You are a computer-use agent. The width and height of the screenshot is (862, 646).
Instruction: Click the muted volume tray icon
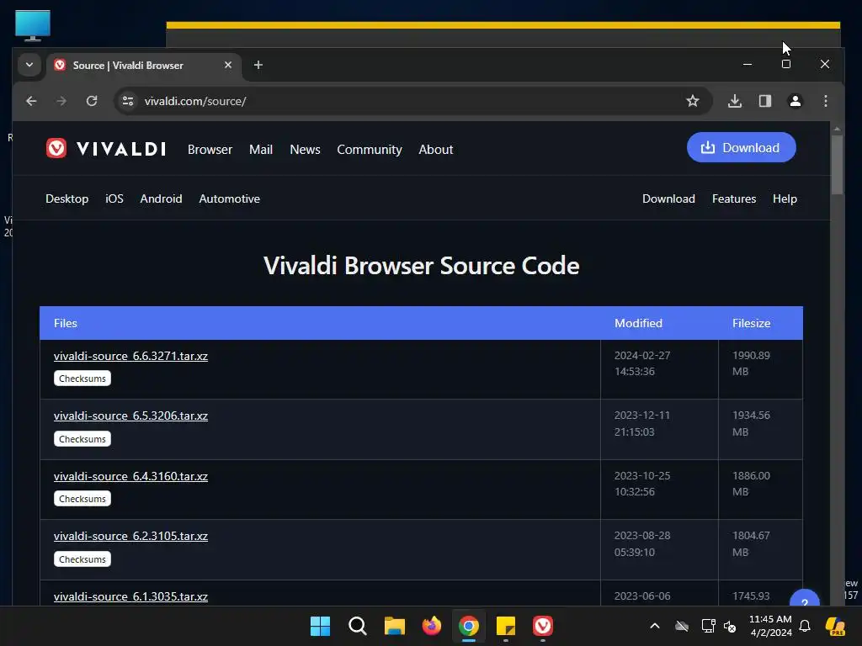click(x=730, y=626)
